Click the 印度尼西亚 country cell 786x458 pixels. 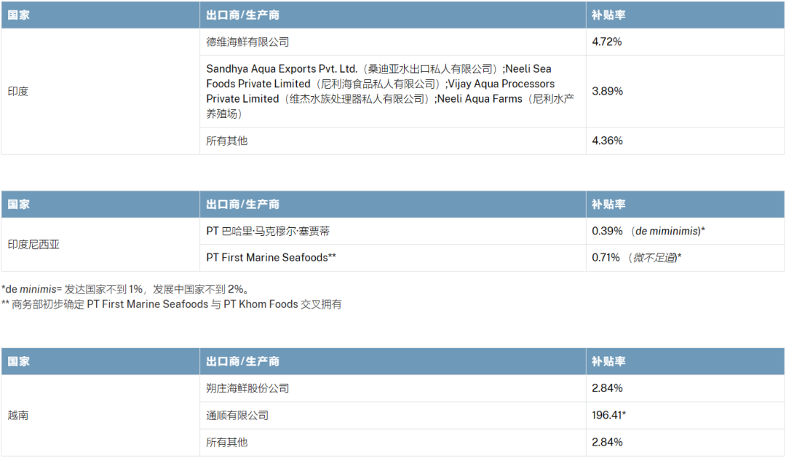pyautogui.click(x=33, y=244)
